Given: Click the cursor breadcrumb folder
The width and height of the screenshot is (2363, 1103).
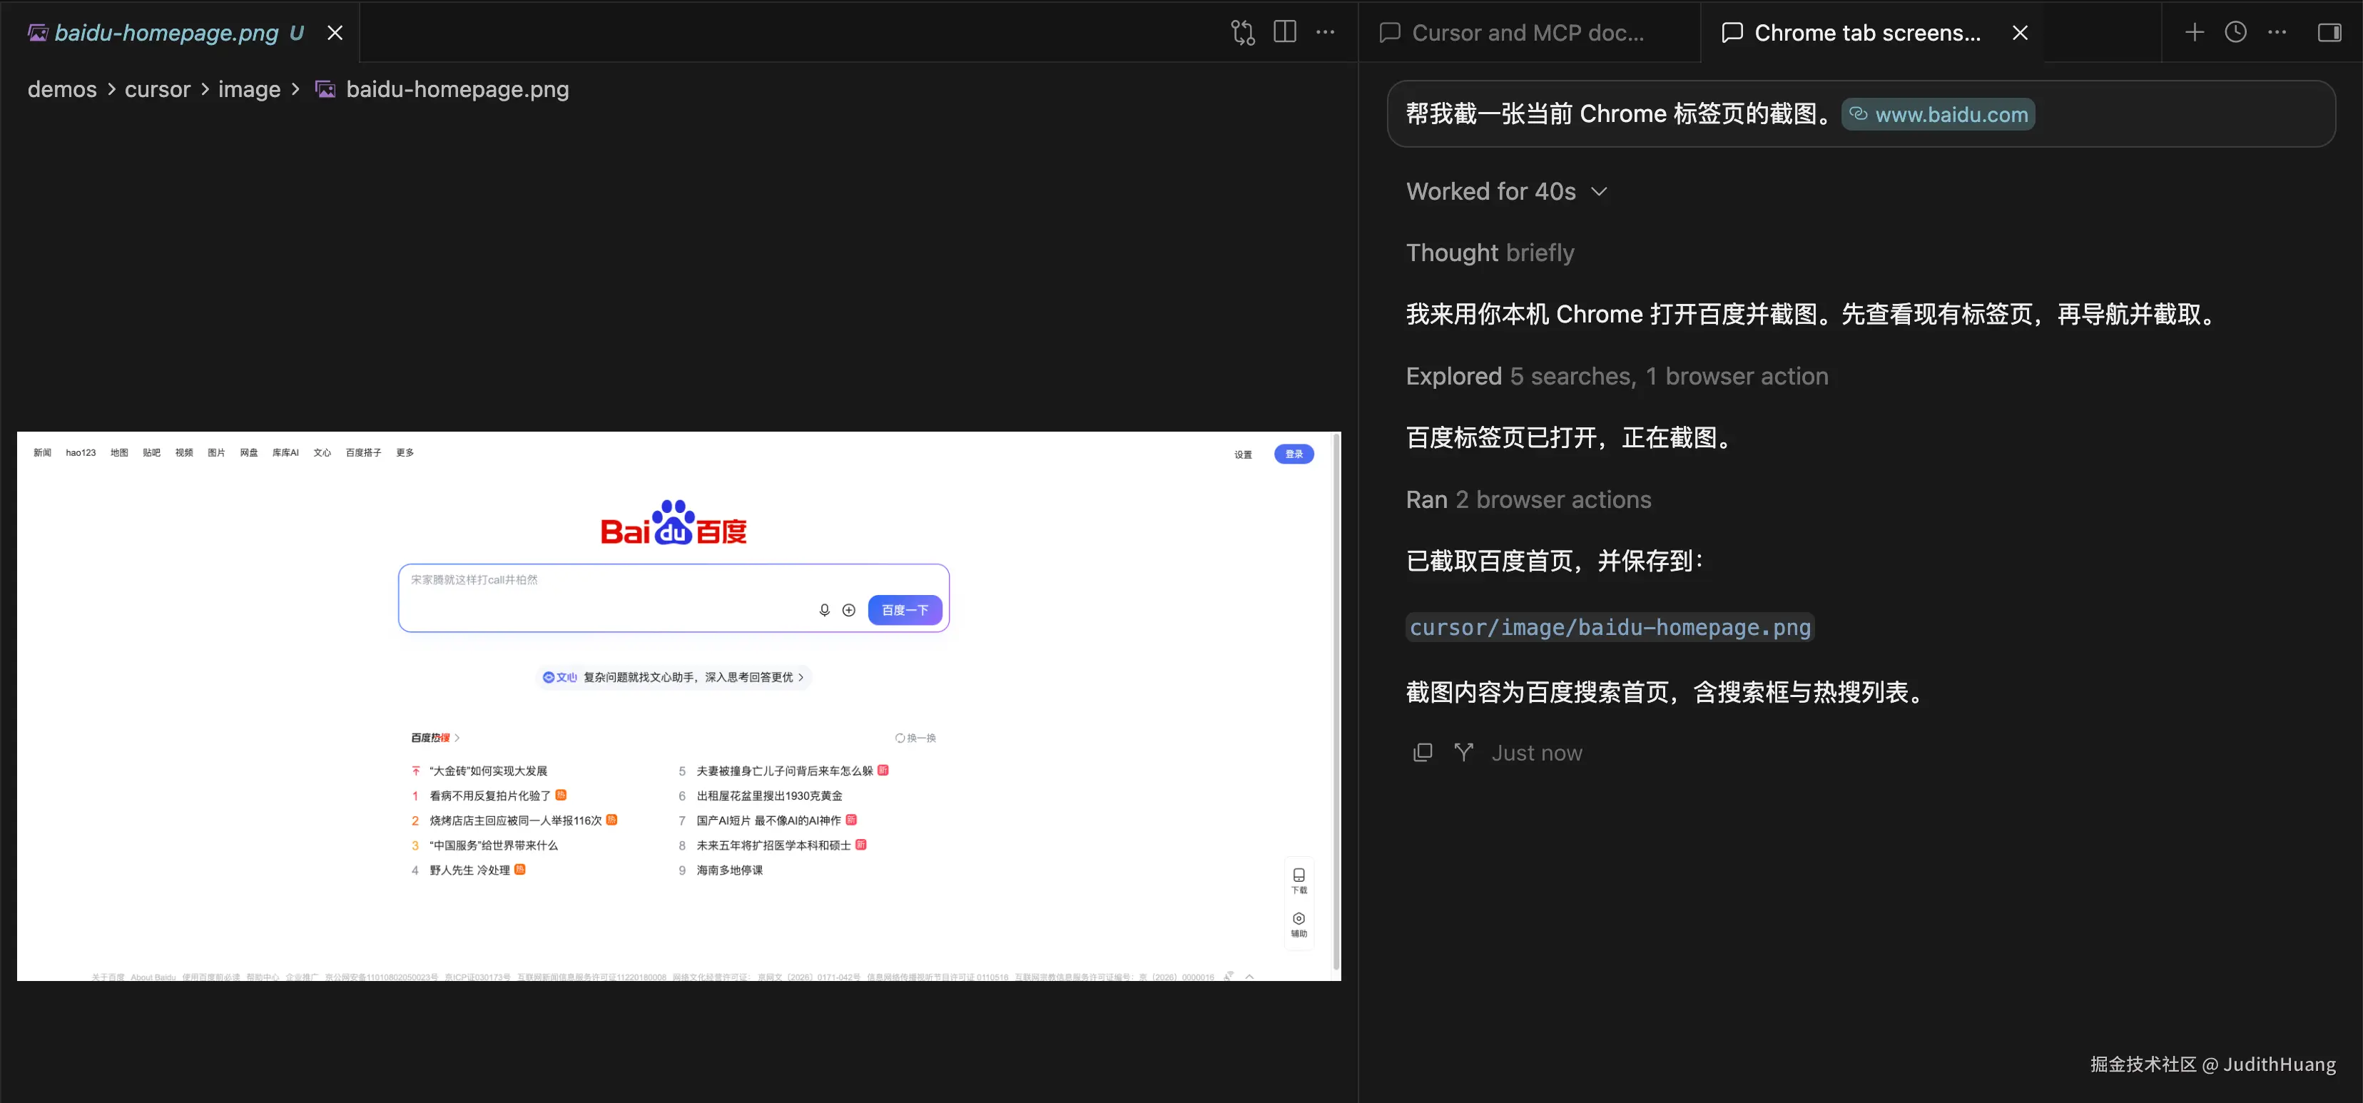Looking at the screenshot, I should tap(157, 89).
